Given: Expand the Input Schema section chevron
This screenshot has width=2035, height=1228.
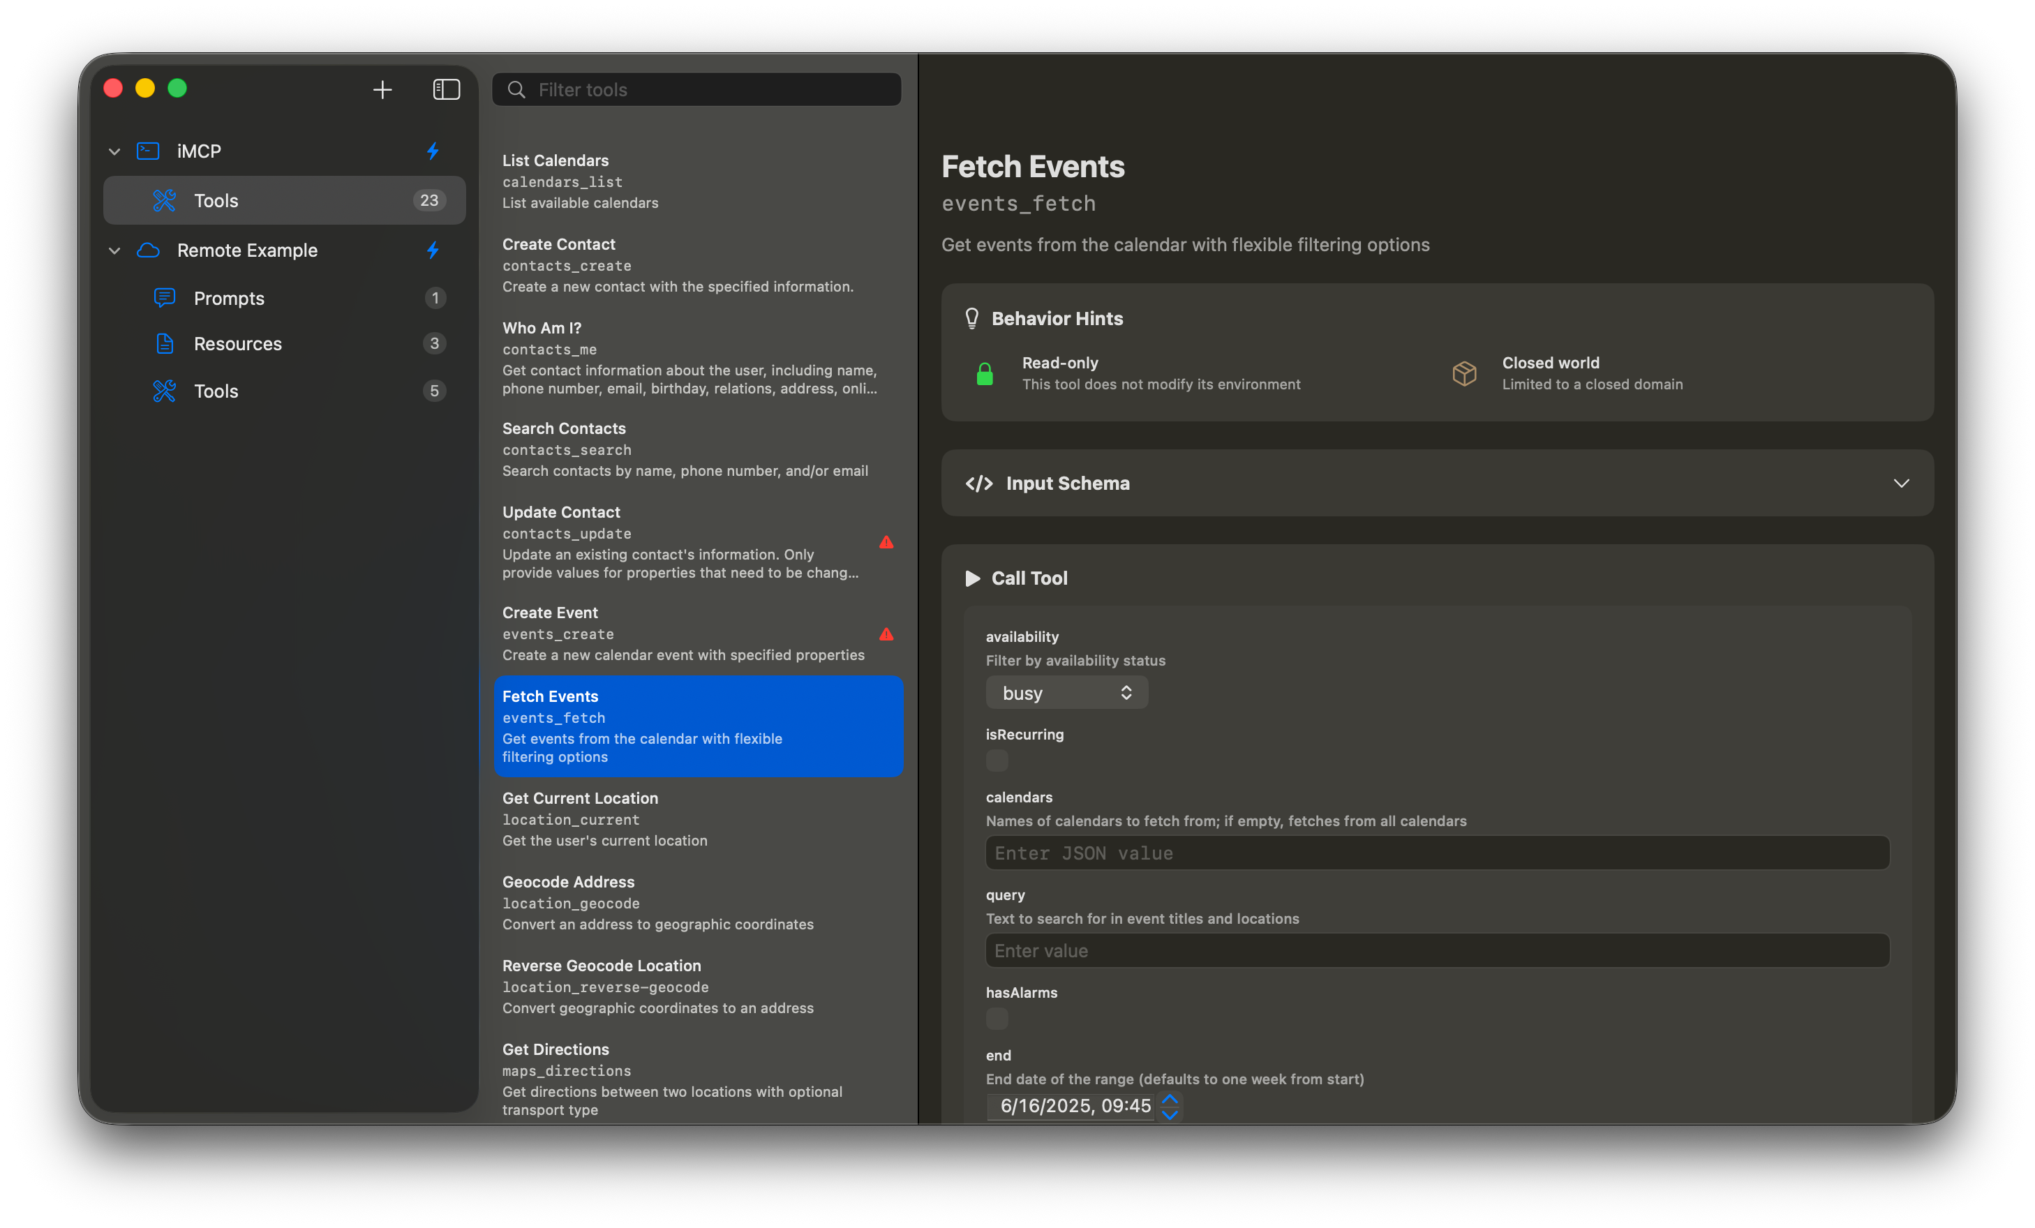Looking at the screenshot, I should [x=1901, y=483].
